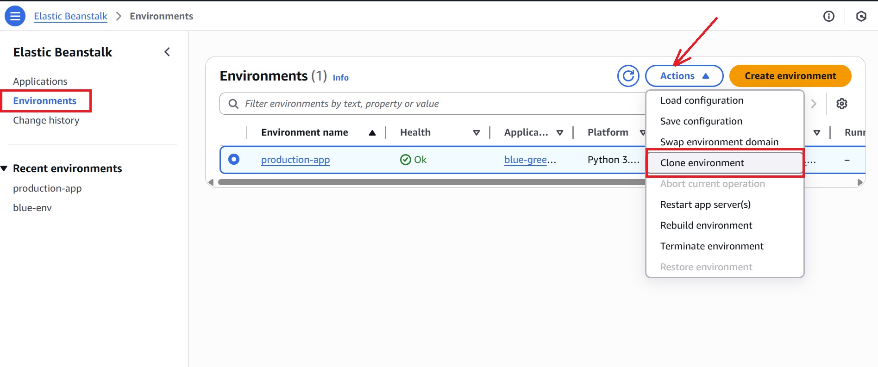Open the hamburger navigation menu

[x=15, y=16]
